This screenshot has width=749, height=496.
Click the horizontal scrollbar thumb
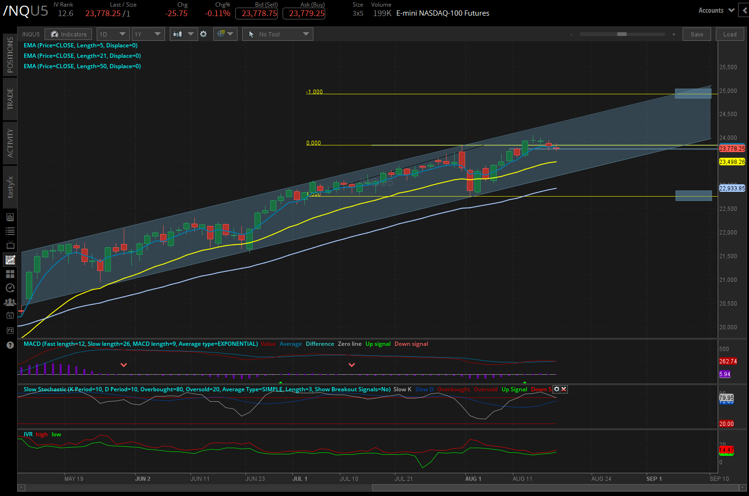tap(555, 487)
